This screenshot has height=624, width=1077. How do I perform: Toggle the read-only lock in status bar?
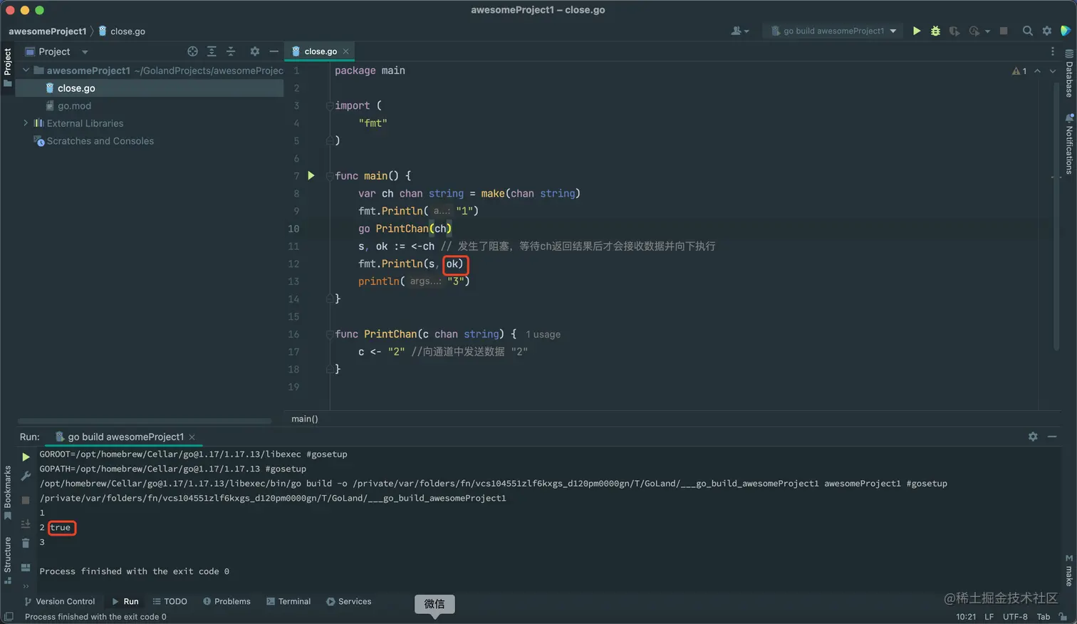1063,617
